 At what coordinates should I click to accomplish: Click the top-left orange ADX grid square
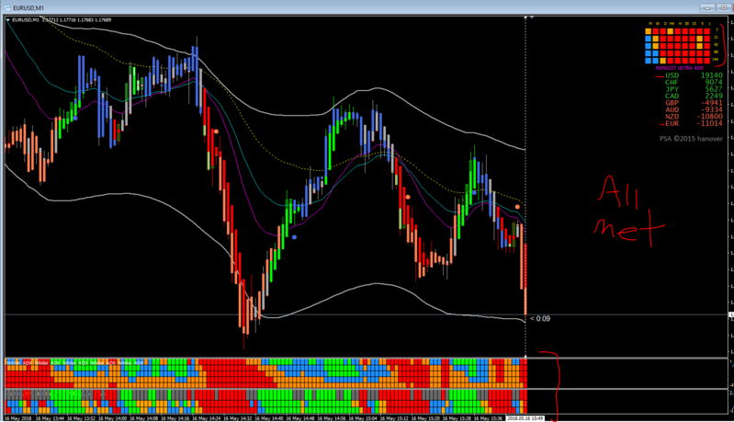pos(649,31)
